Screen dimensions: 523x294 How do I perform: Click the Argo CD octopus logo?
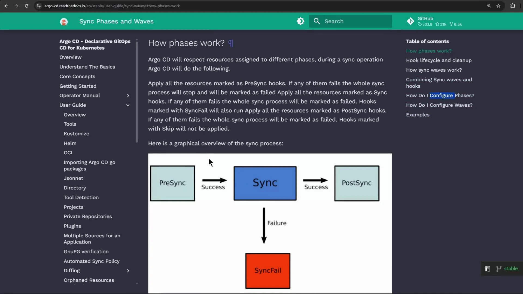pos(64,22)
